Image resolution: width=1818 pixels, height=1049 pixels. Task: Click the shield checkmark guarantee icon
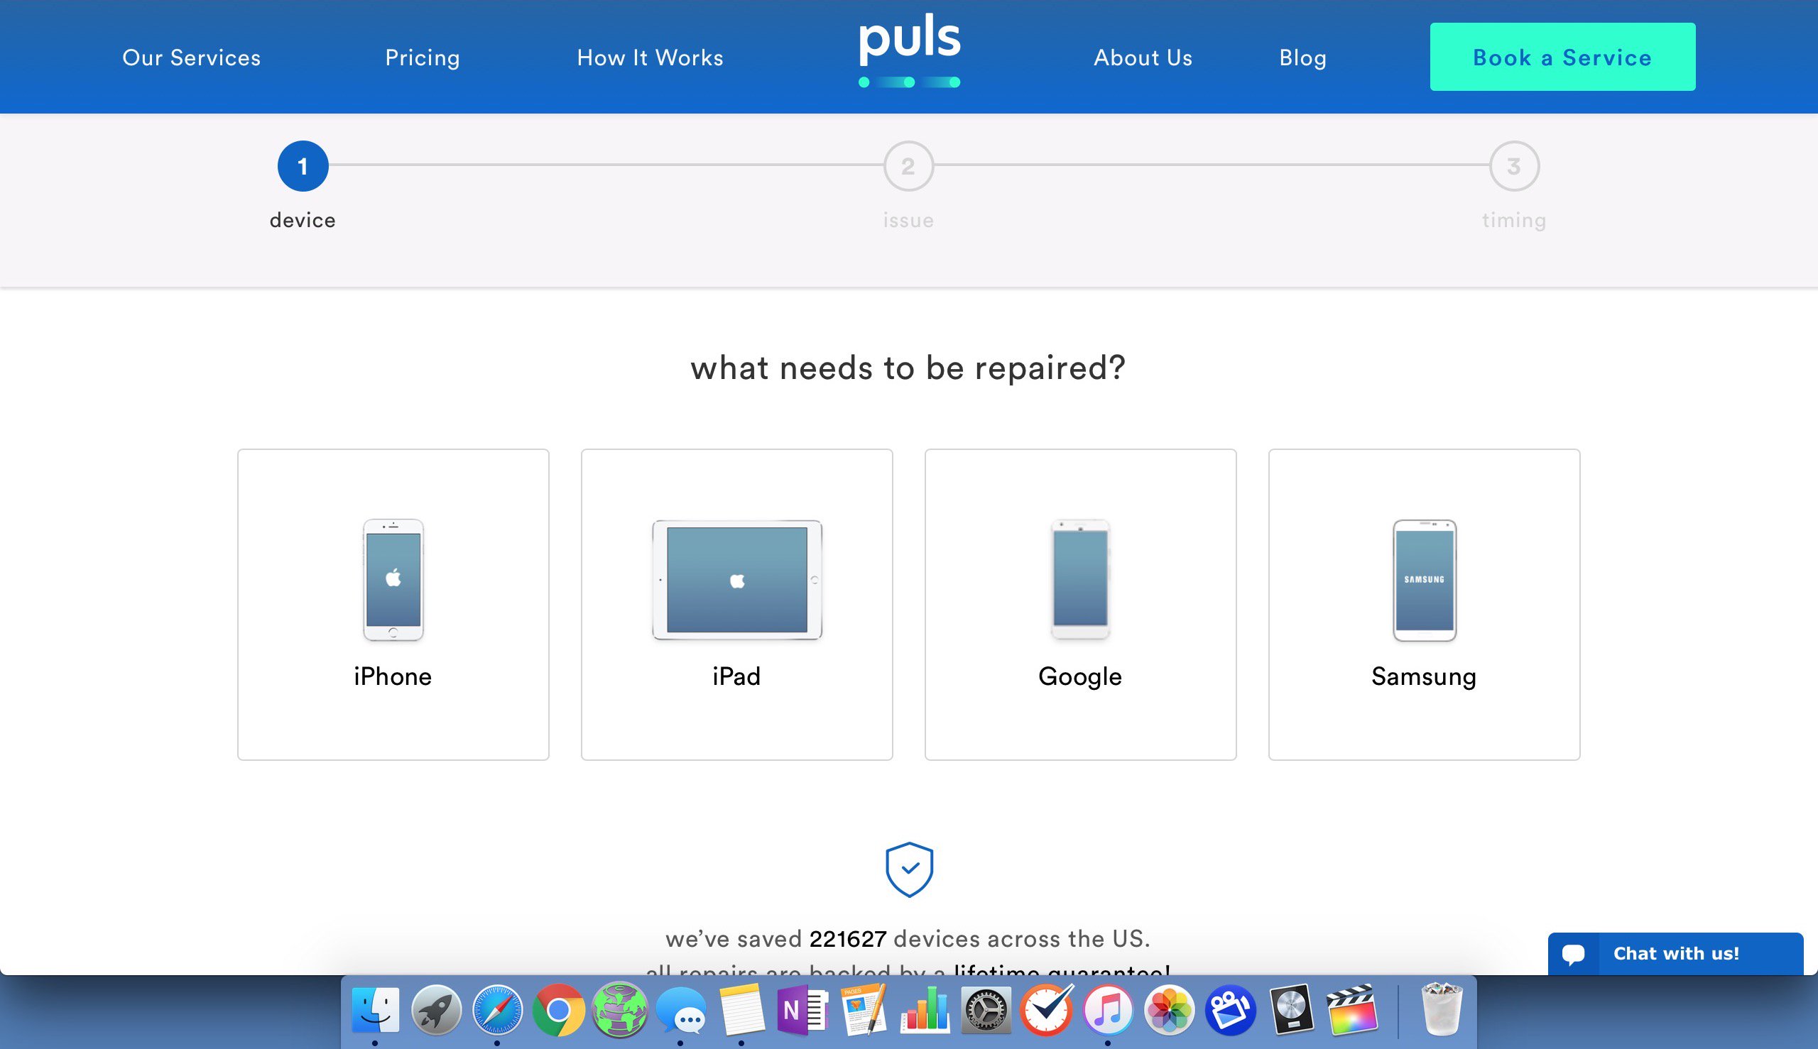click(909, 869)
